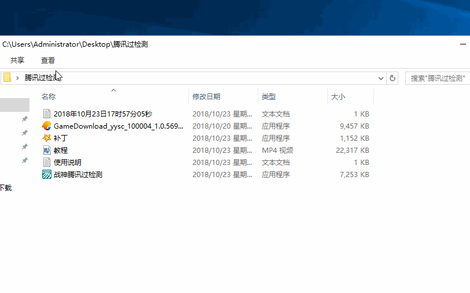Refresh the folder view
The width and height of the screenshot is (470, 293).
coord(393,78)
